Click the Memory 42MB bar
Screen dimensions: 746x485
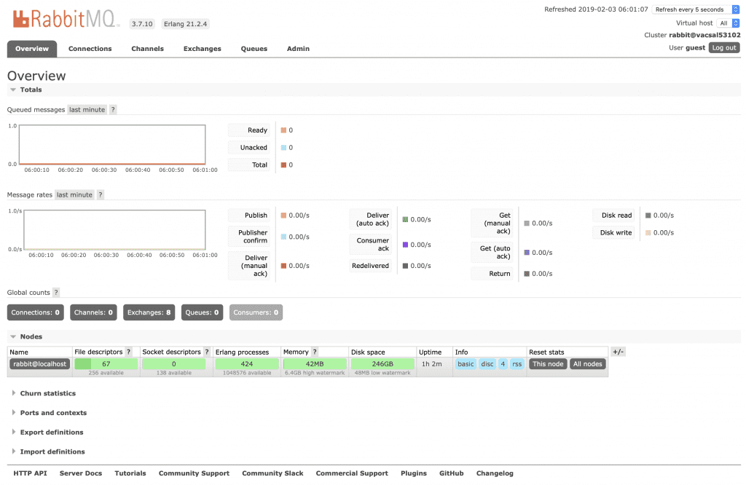click(315, 364)
